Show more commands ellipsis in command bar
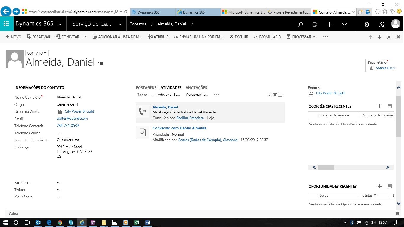404x227 pixels. [326, 37]
